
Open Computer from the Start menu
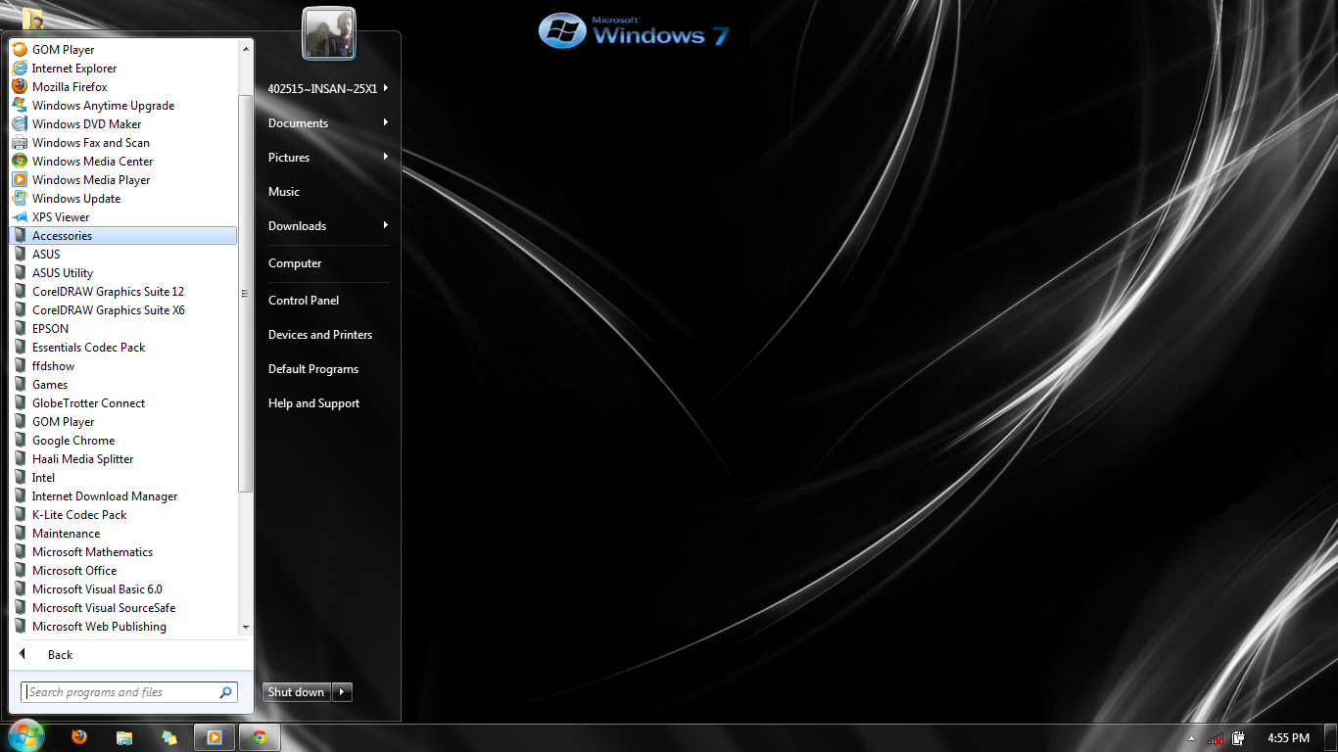(x=328, y=263)
